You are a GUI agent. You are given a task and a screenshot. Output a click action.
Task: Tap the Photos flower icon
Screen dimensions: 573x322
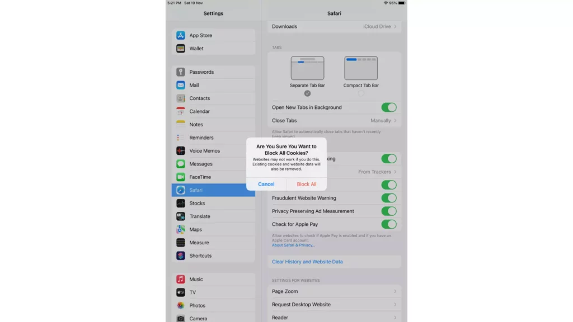pyautogui.click(x=181, y=306)
